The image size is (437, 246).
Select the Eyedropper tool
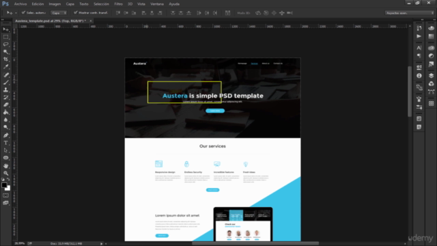pyautogui.click(x=6, y=67)
